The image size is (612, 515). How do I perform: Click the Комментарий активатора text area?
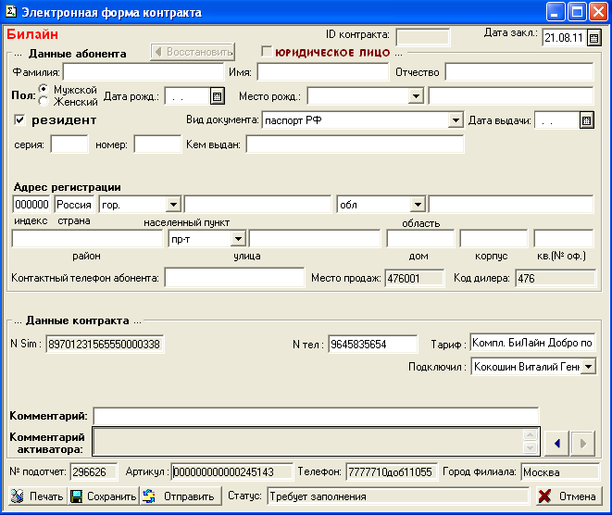click(x=307, y=442)
